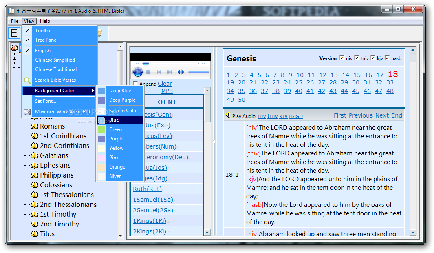Click the Ephesians book icon
The width and height of the screenshot is (434, 253).
35,165
